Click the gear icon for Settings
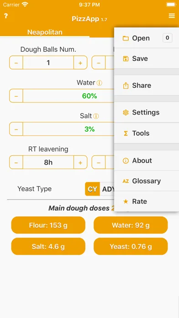This screenshot has height=318, width=179. [x=126, y=112]
